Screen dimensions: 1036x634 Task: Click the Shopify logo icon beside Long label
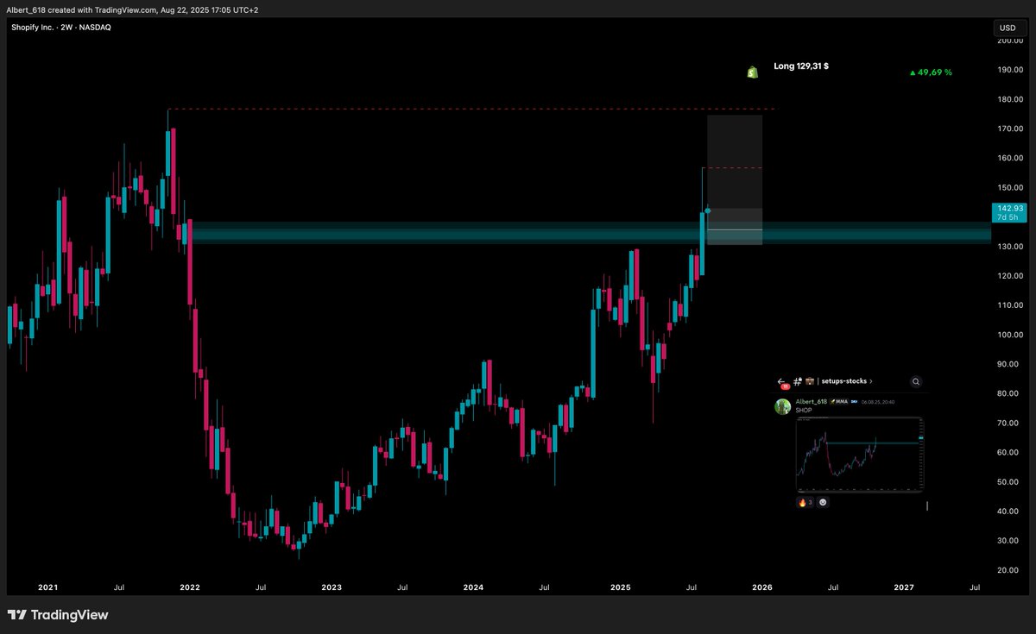[752, 72]
